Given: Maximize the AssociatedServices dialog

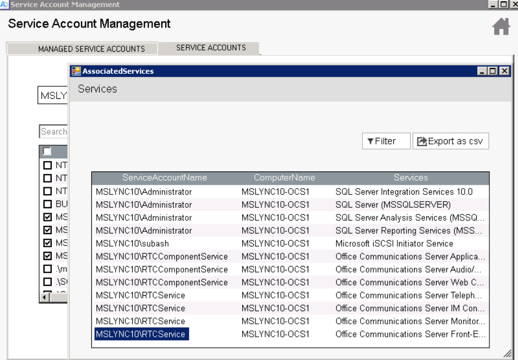Looking at the screenshot, I should (x=493, y=71).
